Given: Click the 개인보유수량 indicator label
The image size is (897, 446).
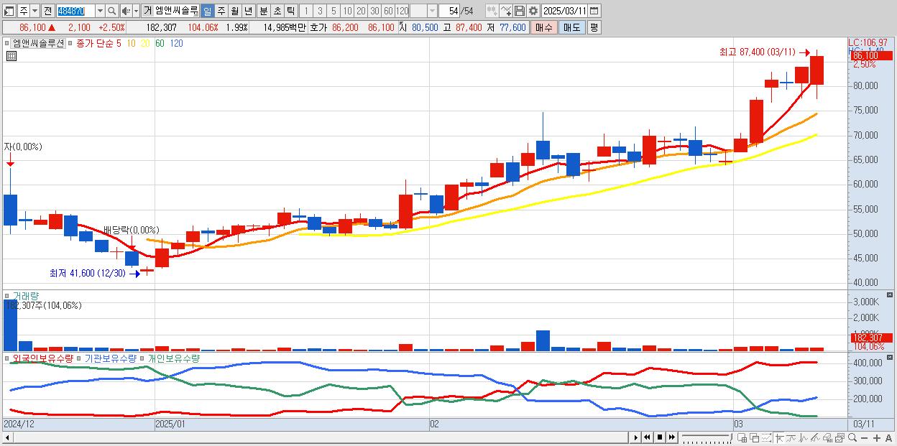Looking at the screenshot, I should [x=173, y=358].
